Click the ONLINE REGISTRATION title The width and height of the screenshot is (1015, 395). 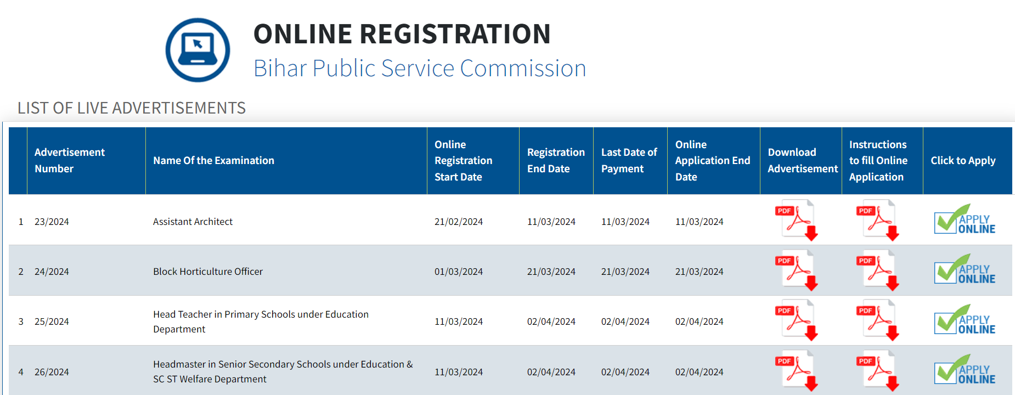pyautogui.click(x=402, y=33)
